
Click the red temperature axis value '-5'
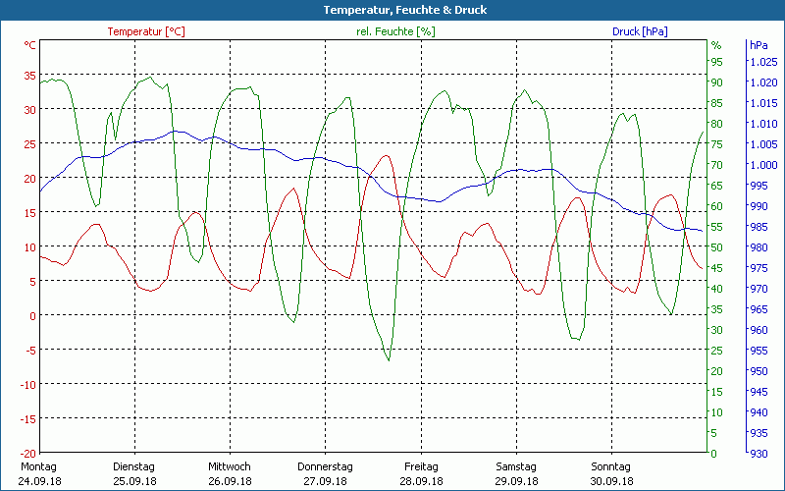tap(31, 351)
